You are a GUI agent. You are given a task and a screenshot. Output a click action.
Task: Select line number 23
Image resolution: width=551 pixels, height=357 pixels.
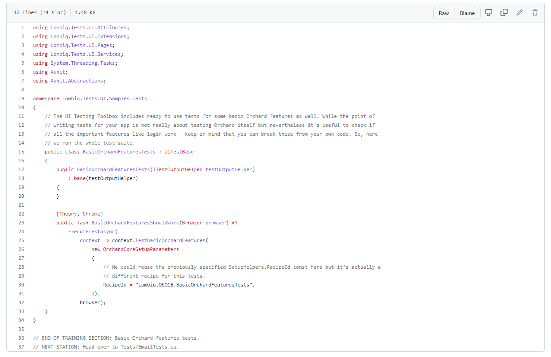click(x=21, y=223)
